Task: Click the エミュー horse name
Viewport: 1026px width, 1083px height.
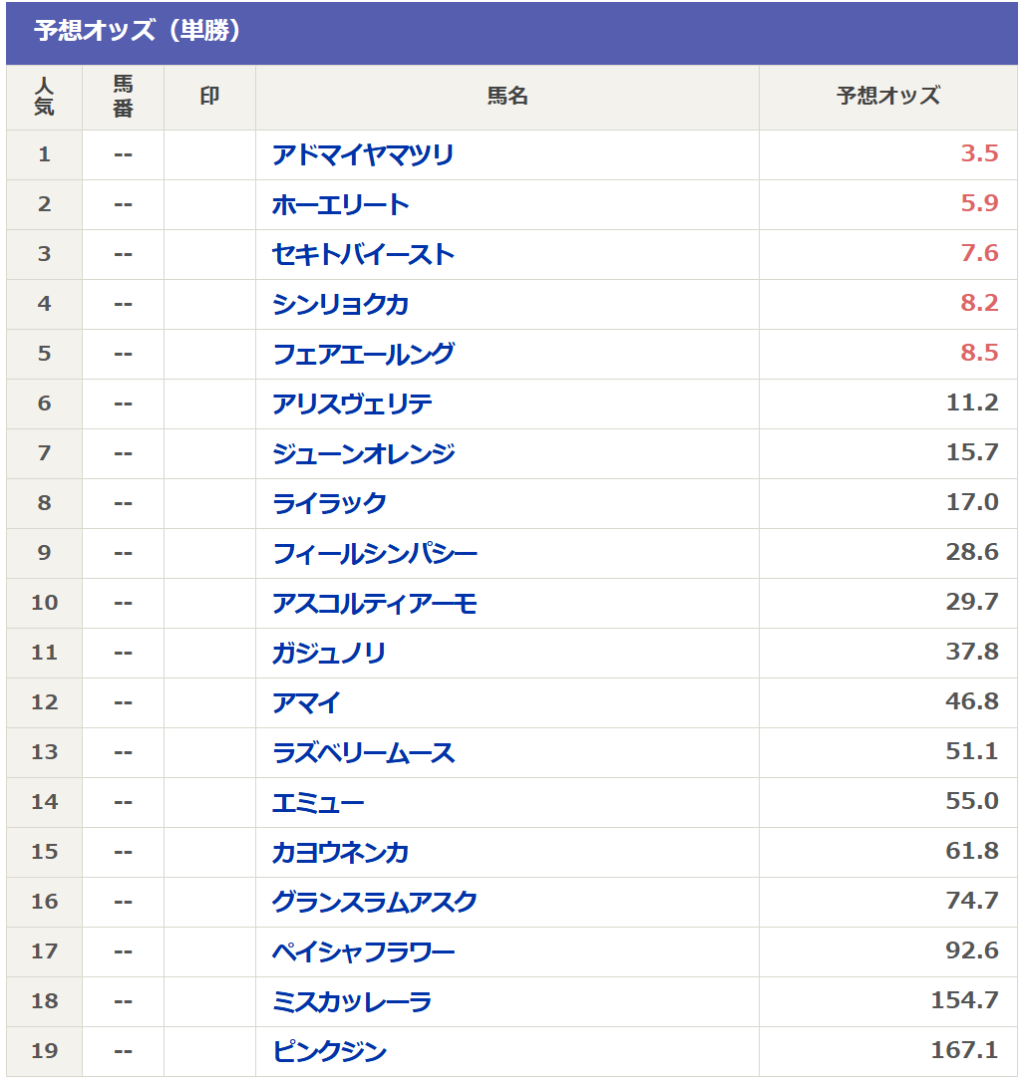Action: pyautogui.click(x=318, y=802)
